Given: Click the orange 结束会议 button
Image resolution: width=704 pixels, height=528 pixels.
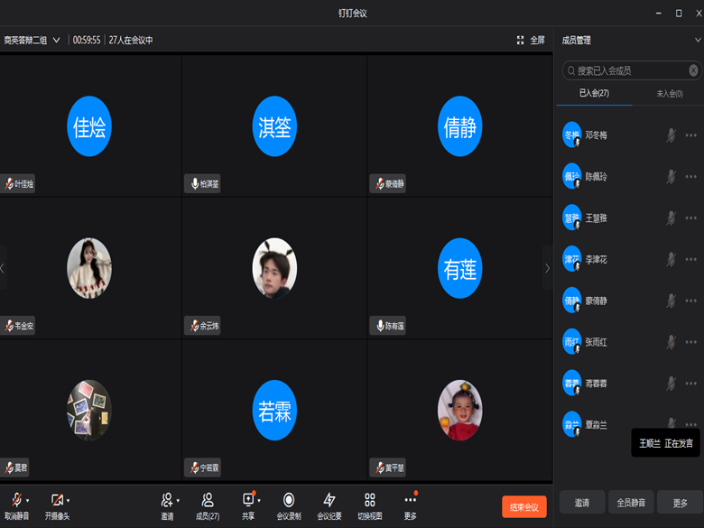Looking at the screenshot, I should coord(523,506).
